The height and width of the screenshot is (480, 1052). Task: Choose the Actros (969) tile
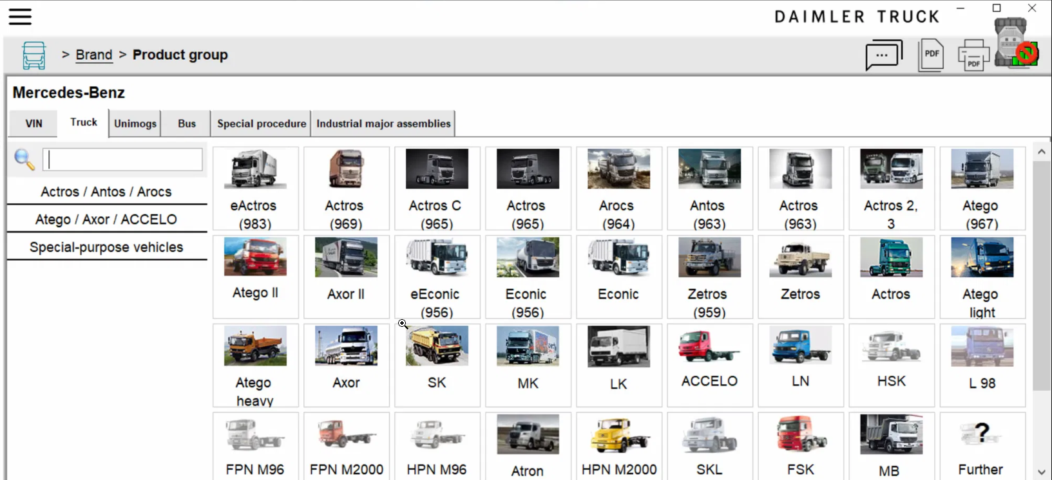[x=347, y=189]
